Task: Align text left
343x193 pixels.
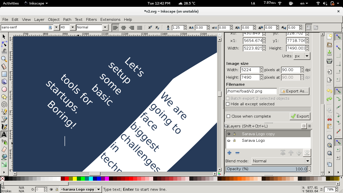Action: click(115, 28)
